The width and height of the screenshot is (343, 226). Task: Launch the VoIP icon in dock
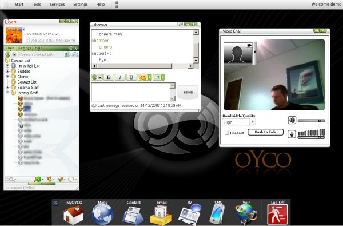(x=246, y=215)
